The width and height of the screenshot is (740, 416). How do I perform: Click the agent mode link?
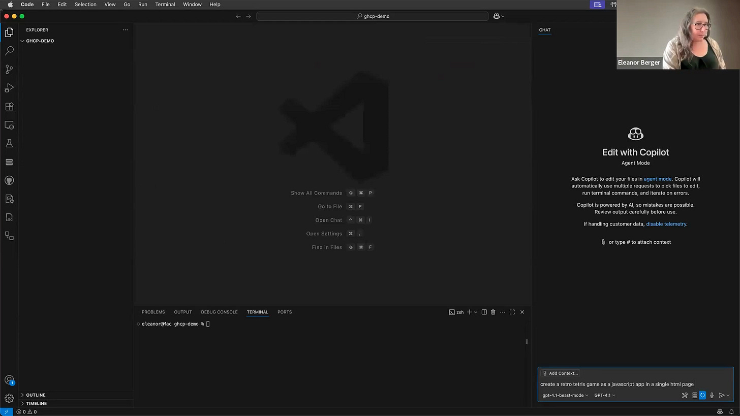(x=657, y=179)
